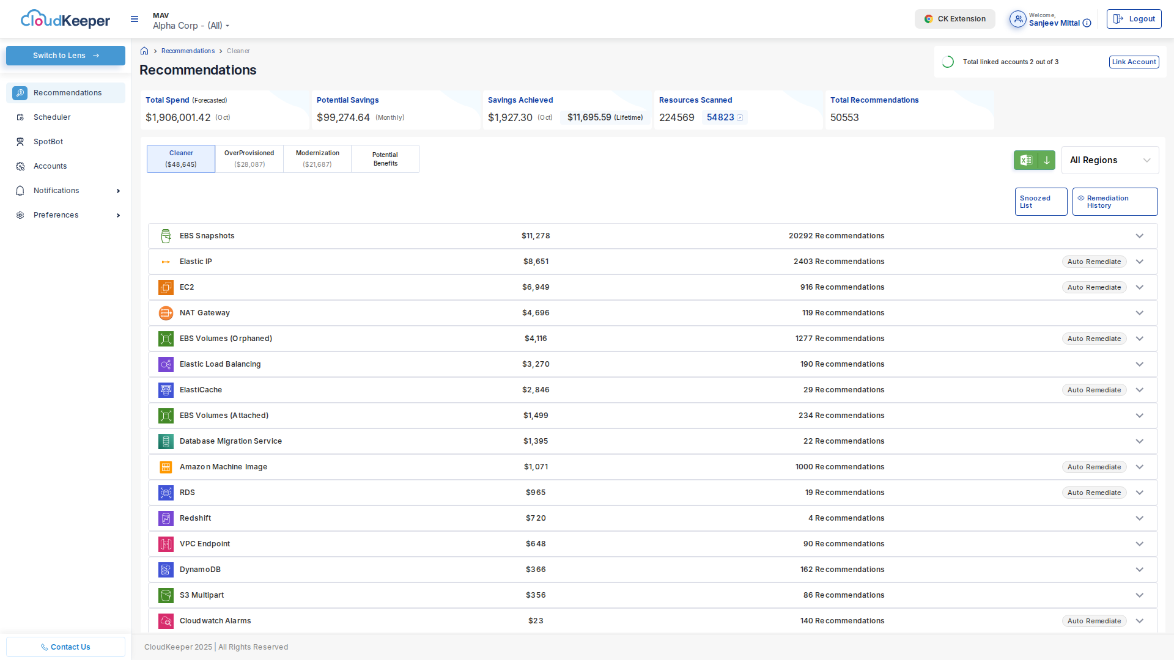Open the Remediation History view
The image size is (1174, 660).
click(1114, 202)
